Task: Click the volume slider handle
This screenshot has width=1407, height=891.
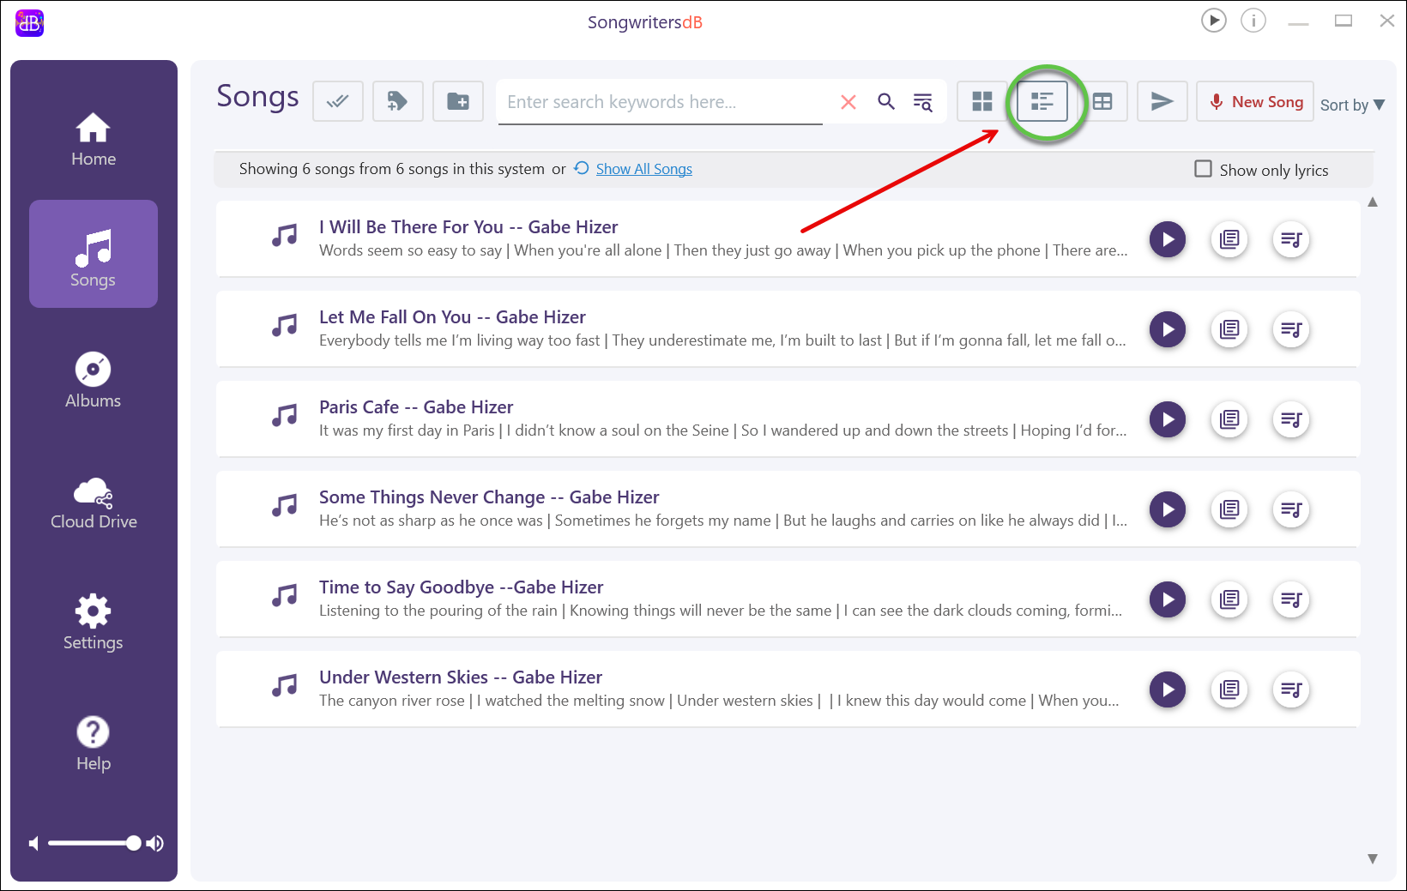Action: [133, 843]
